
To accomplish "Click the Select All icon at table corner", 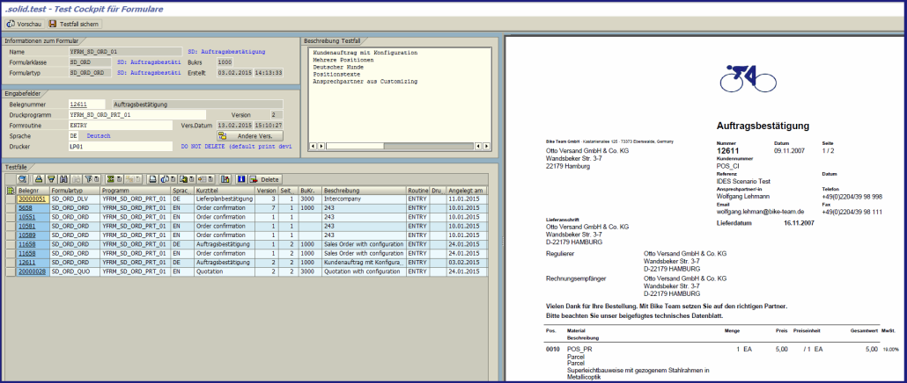I will (11, 190).
